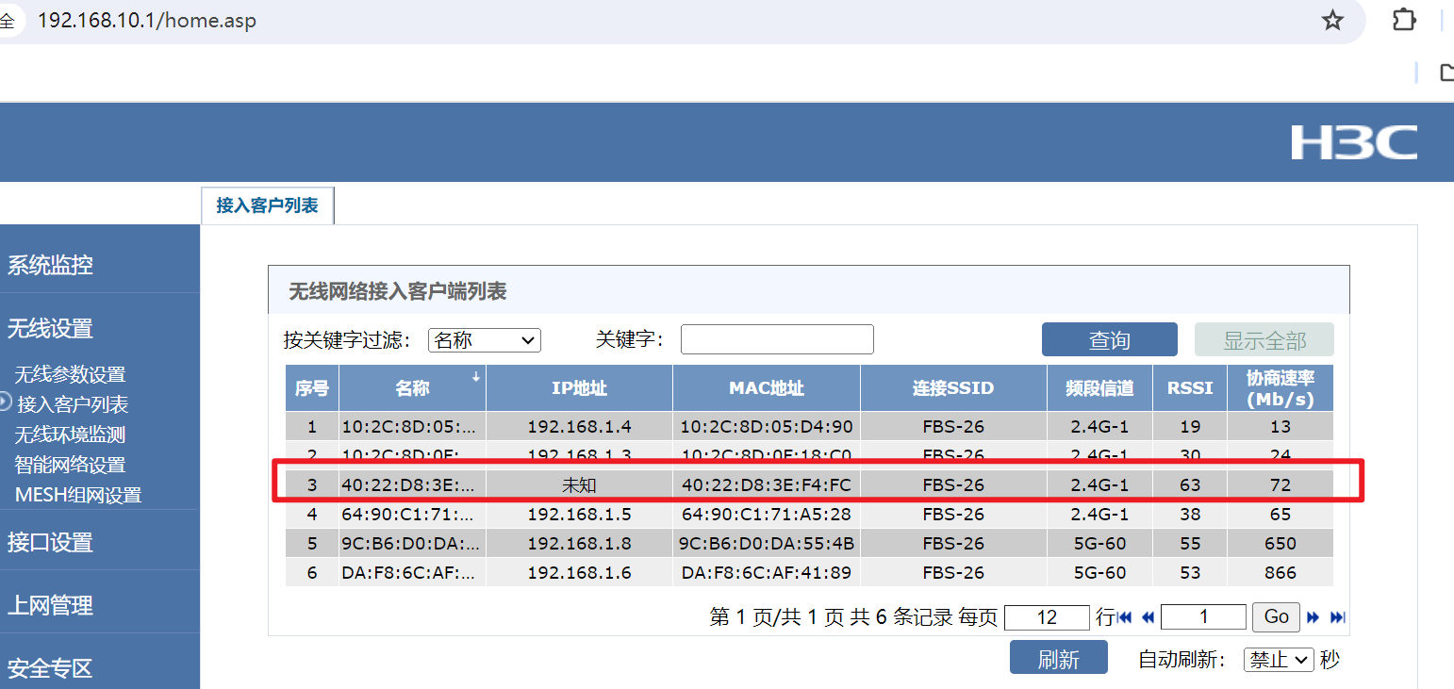This screenshot has width=1454, height=689.
Task: Bookmark this page with the star icon
Action: 1332,20
